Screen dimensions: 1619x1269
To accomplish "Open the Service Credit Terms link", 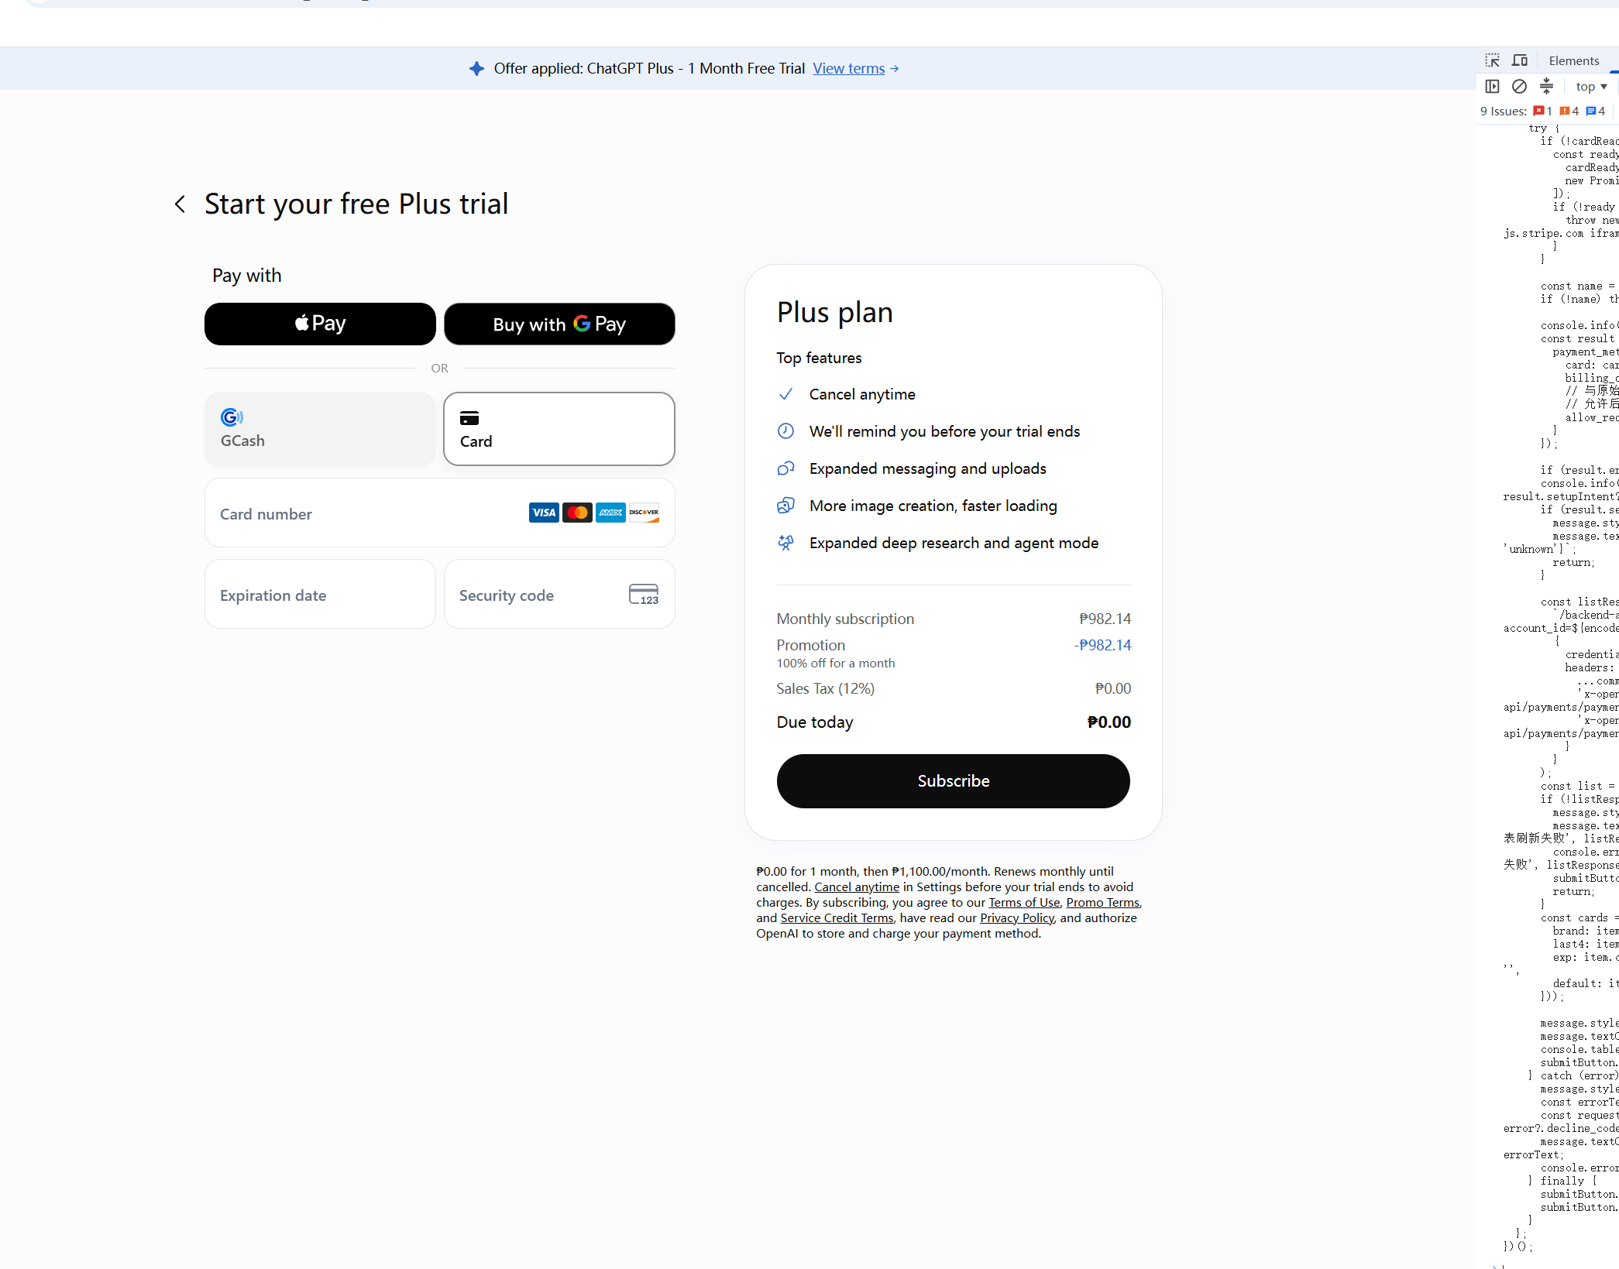I will pyautogui.click(x=837, y=918).
